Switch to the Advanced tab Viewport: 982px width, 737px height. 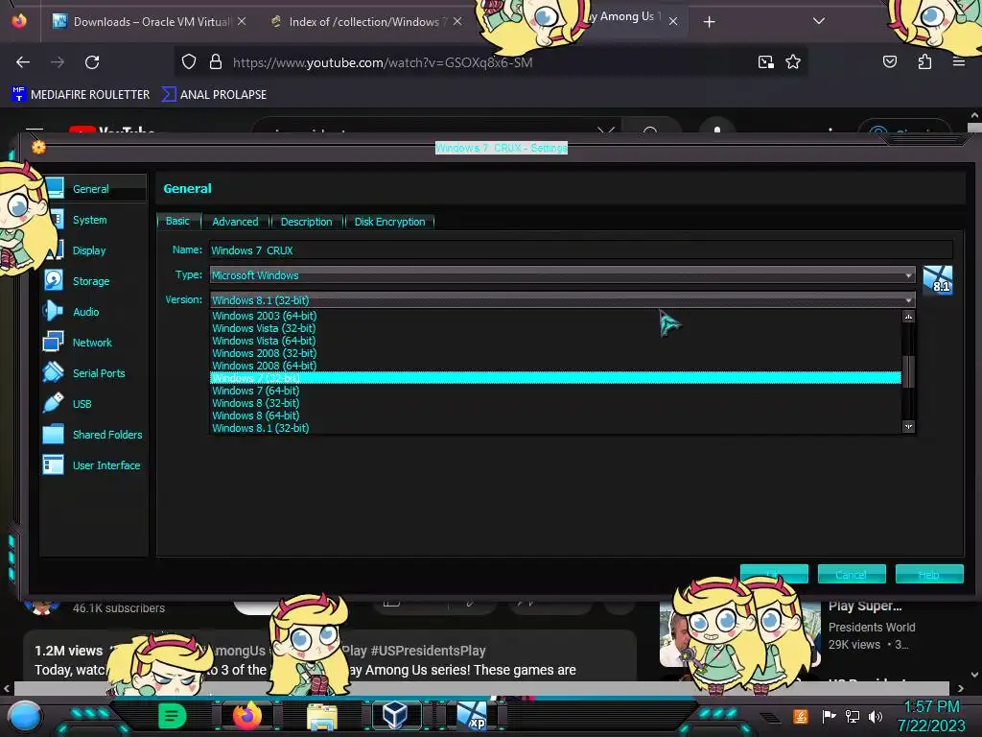coord(235,222)
